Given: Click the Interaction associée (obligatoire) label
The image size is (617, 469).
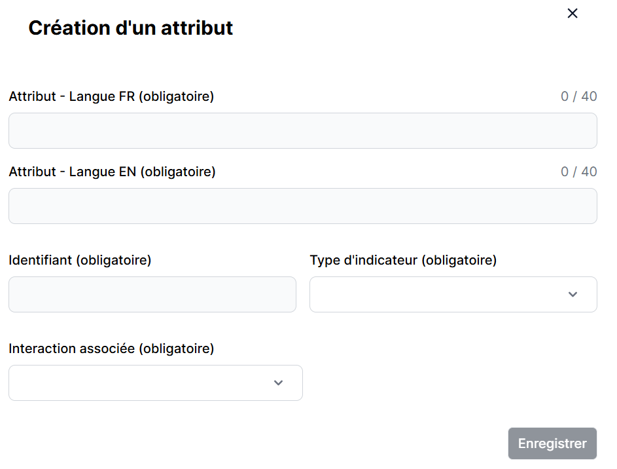Looking at the screenshot, I should point(111,348).
